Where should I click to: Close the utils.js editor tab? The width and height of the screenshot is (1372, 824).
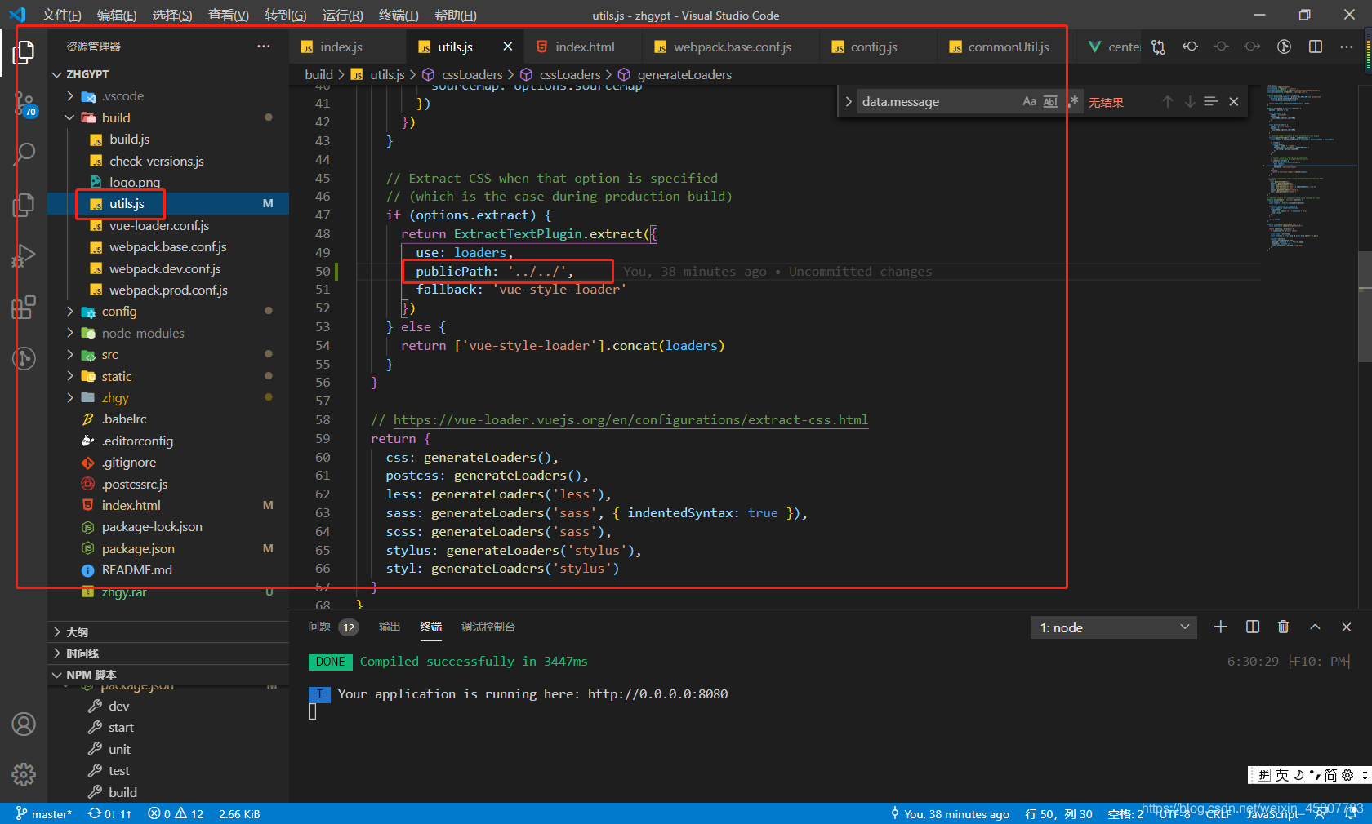tap(508, 47)
